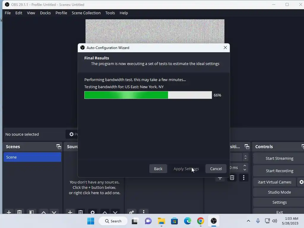The width and height of the screenshot is (304, 228).
Task: Open scene filters icon in Scenes toolbar
Action: (x=31, y=212)
